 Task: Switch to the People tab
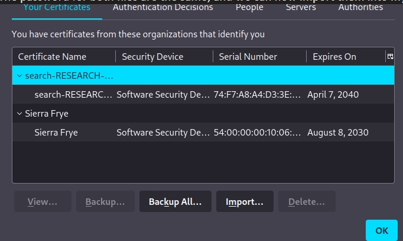(x=249, y=8)
